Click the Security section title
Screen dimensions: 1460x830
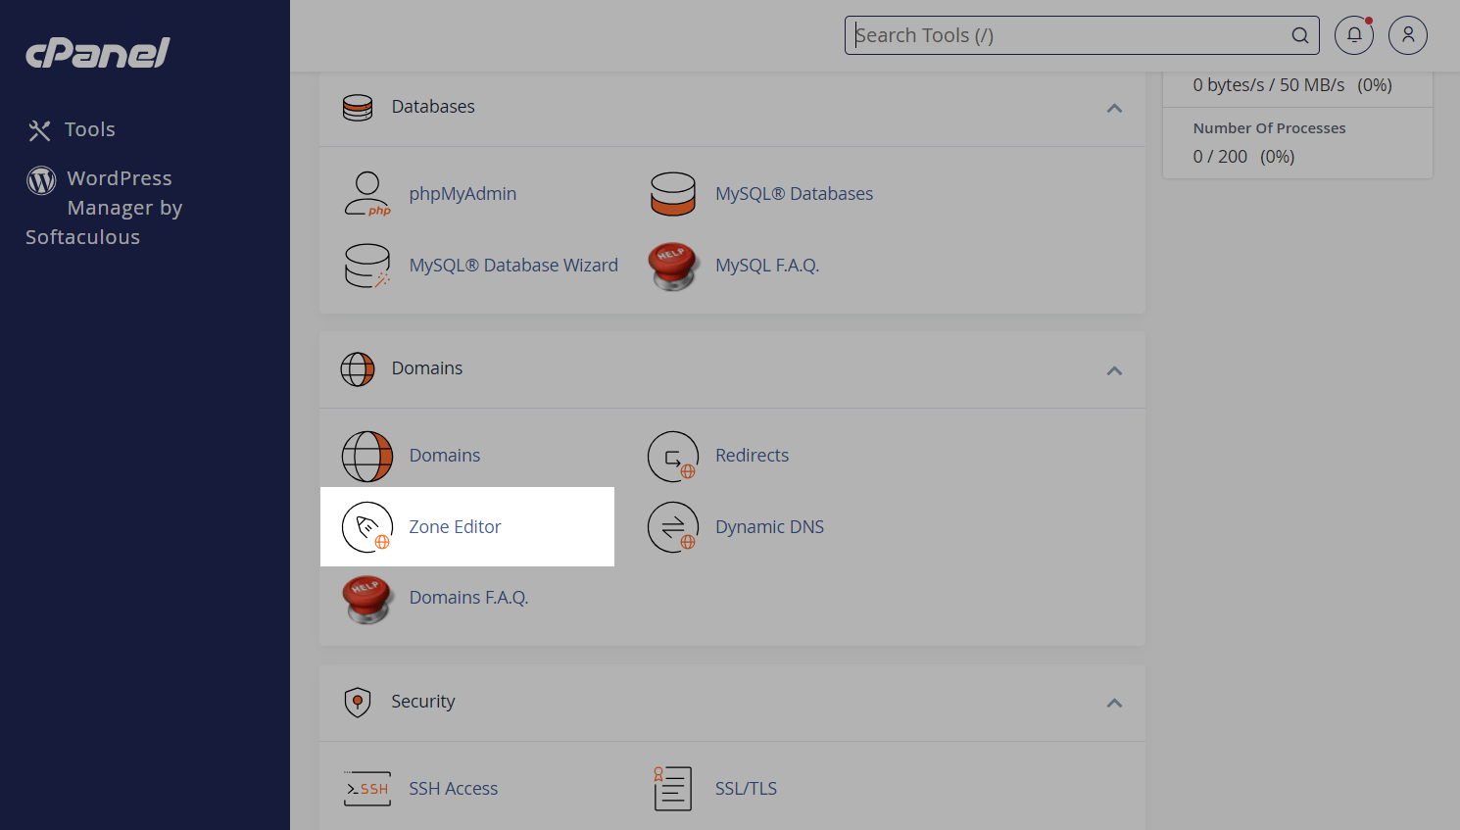(x=423, y=702)
